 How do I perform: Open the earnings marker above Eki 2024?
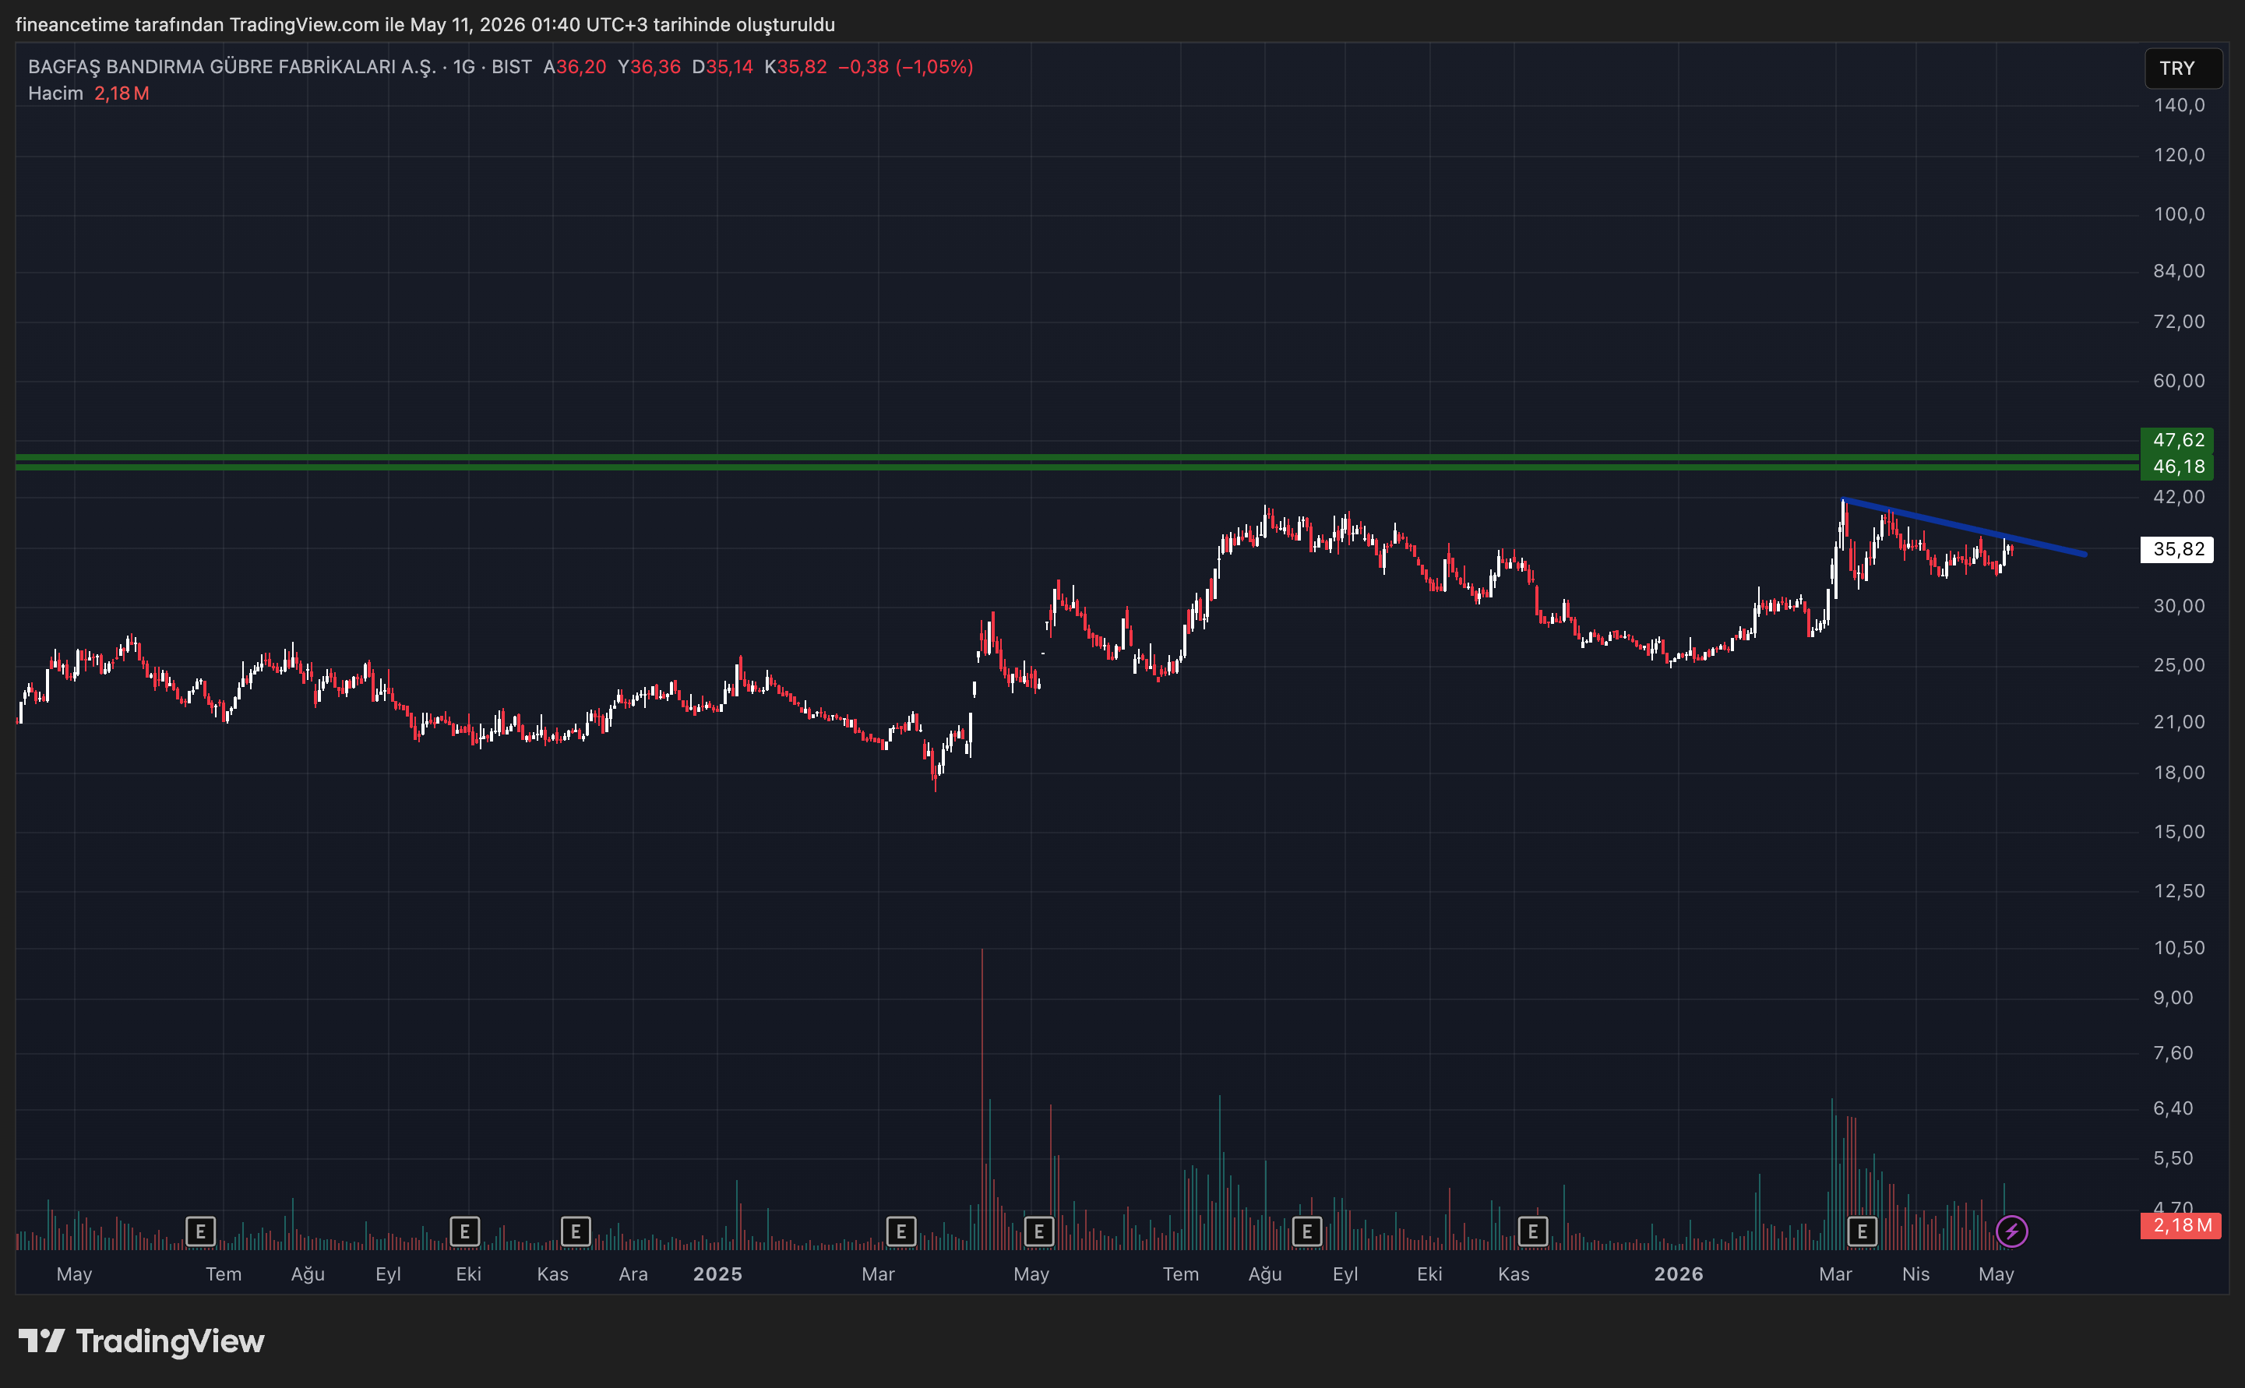coord(464,1231)
